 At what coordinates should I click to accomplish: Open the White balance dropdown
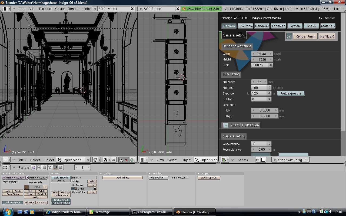(x=261, y=144)
